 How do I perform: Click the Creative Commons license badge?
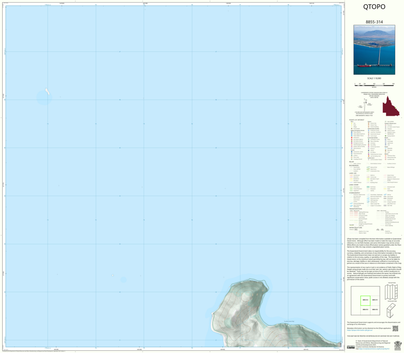click(x=351, y=347)
